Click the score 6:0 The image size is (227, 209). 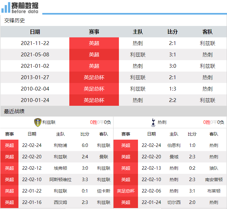click(85, 145)
